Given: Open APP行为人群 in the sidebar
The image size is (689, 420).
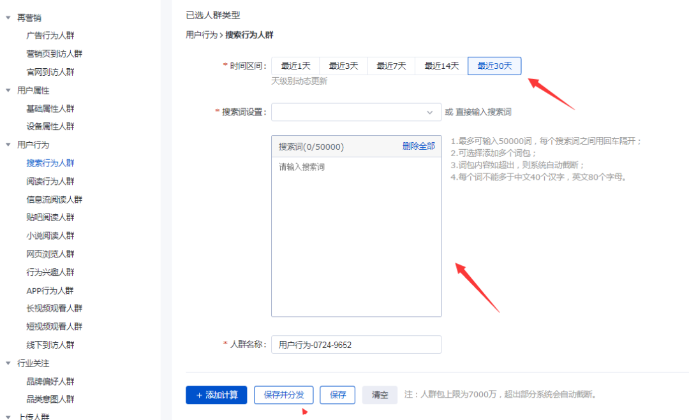Looking at the screenshot, I should (50, 291).
